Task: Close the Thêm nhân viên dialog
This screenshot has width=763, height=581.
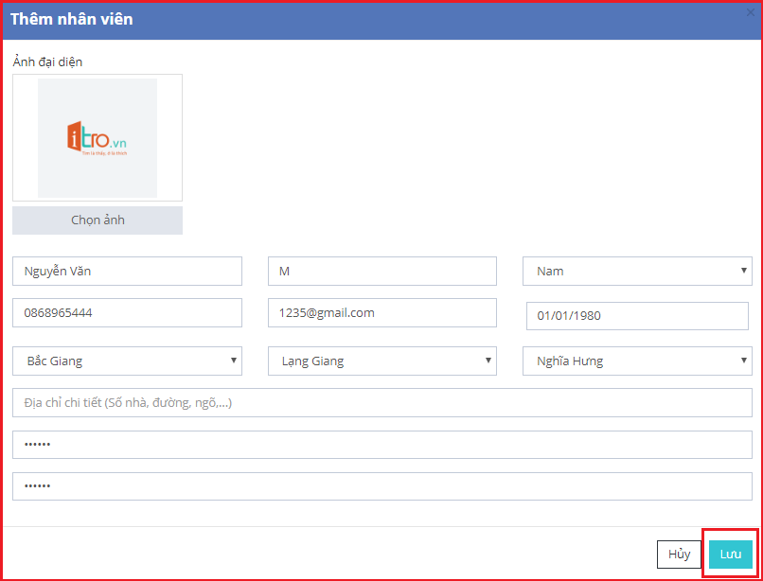Action: pos(751,12)
